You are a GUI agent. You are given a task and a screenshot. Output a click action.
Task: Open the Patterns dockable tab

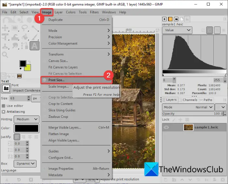(170, 19)
